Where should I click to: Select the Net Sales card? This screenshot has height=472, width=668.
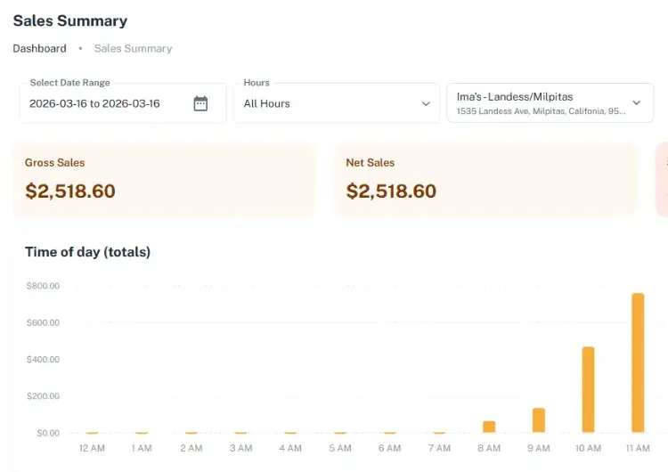486,179
